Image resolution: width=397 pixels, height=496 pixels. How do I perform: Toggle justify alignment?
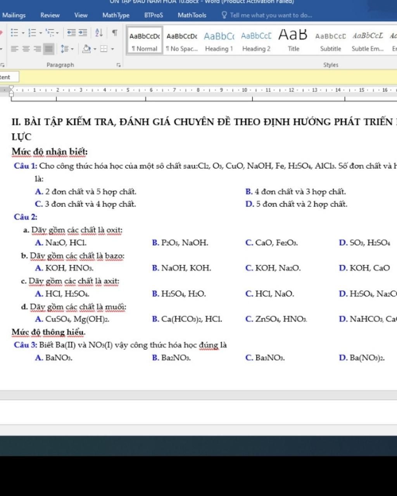48,49
